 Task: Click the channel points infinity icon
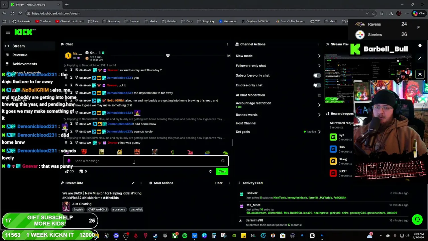(x=70, y=171)
